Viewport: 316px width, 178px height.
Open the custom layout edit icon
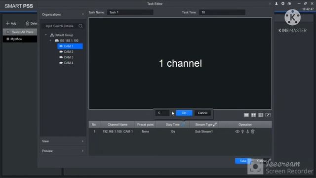coord(268,115)
